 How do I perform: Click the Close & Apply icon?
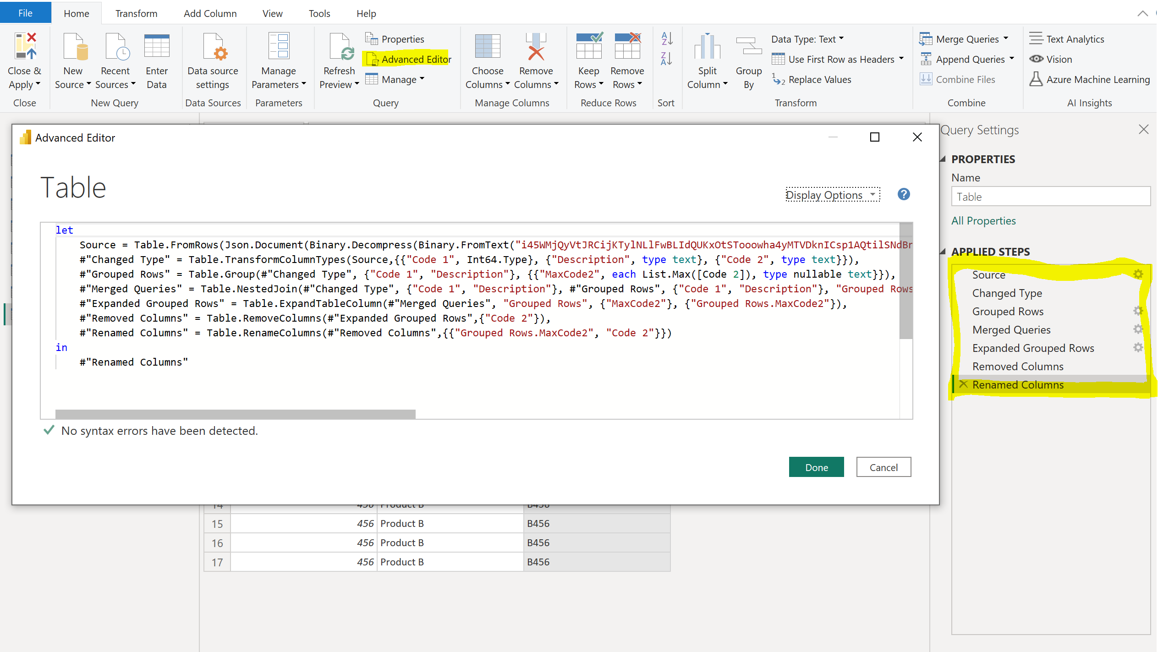[25, 46]
